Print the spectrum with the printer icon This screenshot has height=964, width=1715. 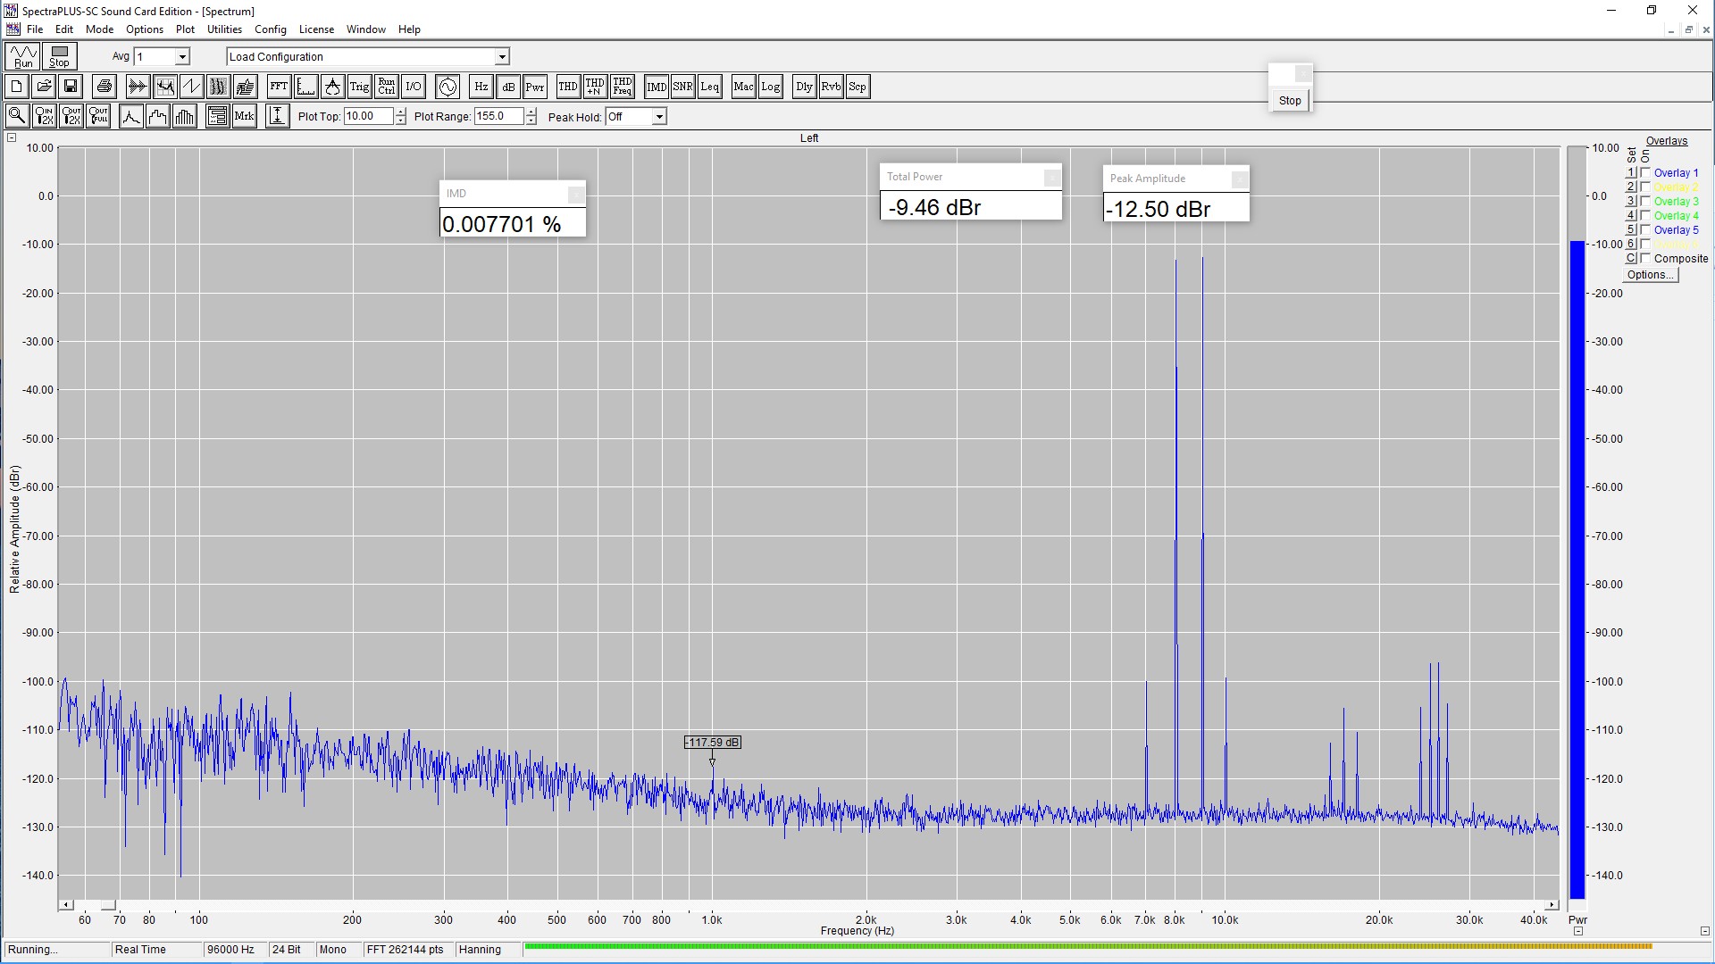pyautogui.click(x=105, y=87)
